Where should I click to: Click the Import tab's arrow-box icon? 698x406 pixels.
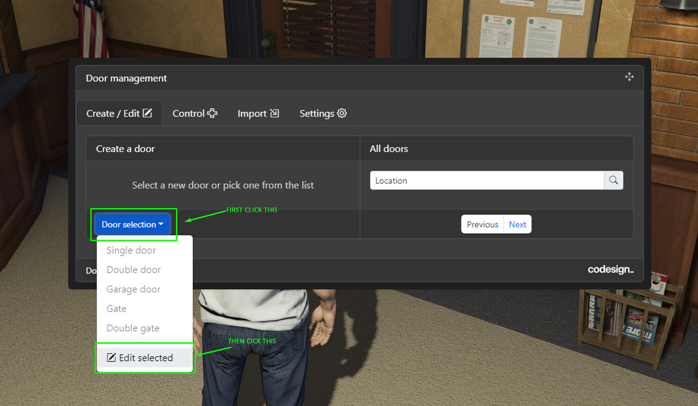[274, 113]
